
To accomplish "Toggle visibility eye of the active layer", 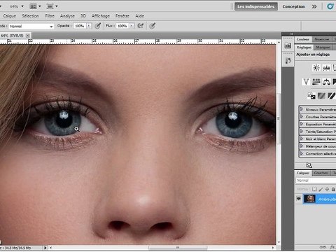I will pos(299,199).
